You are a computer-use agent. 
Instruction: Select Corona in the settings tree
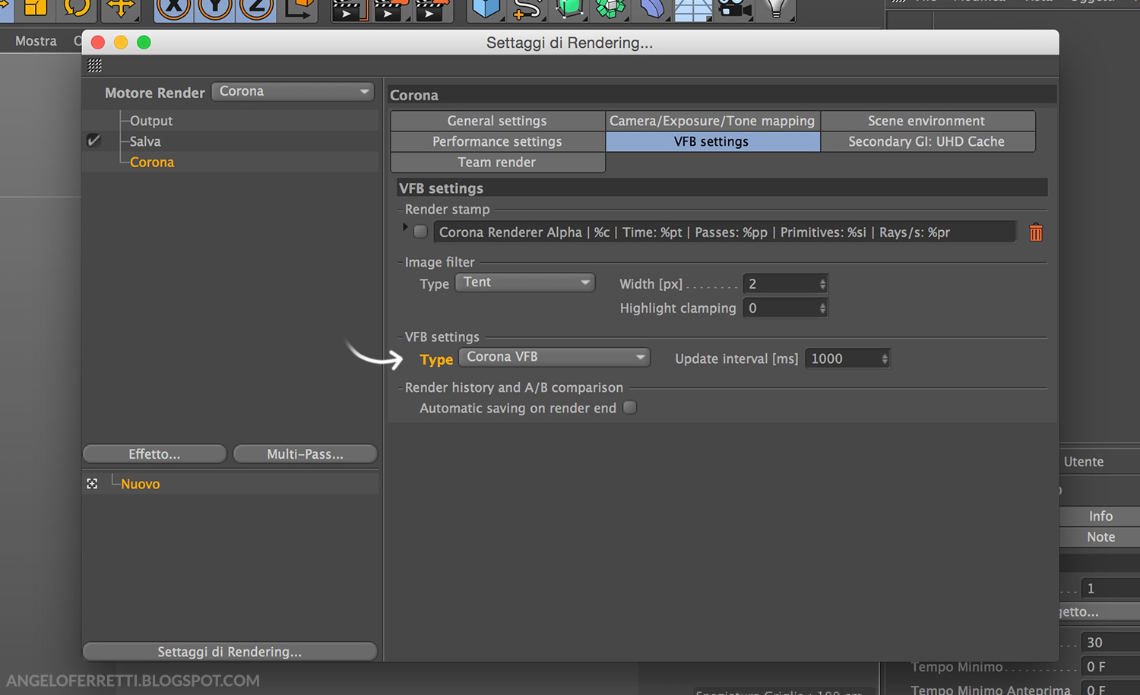(152, 162)
